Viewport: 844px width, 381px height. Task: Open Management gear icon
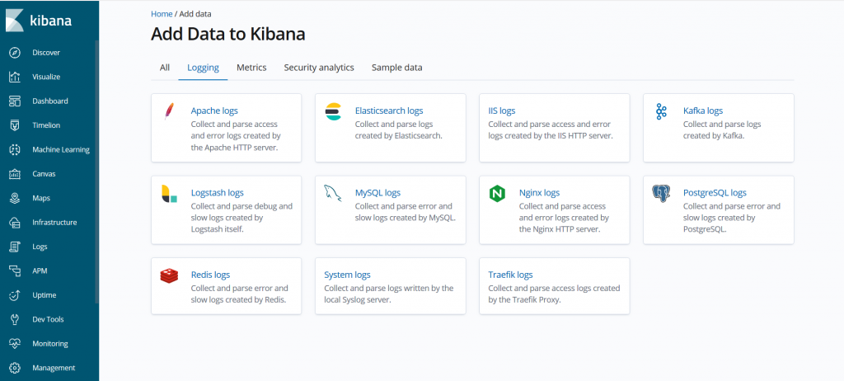tap(15, 368)
